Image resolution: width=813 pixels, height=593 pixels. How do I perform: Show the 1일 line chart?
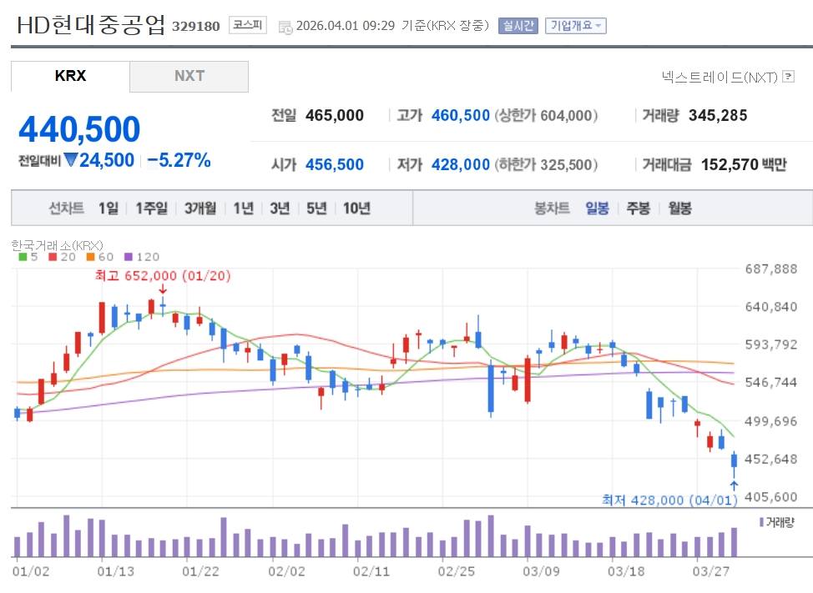[108, 209]
